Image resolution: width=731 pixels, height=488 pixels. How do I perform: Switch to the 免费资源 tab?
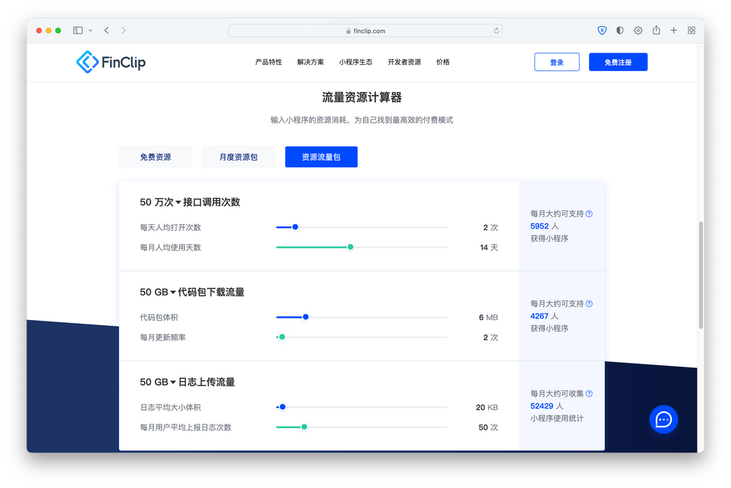pyautogui.click(x=155, y=156)
